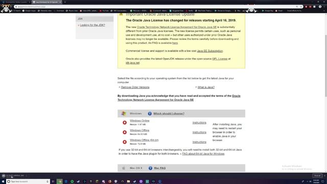Viewport: 327px width, 184px height.
Task: Open Firefox from the taskbar
Action: click(x=110, y=181)
